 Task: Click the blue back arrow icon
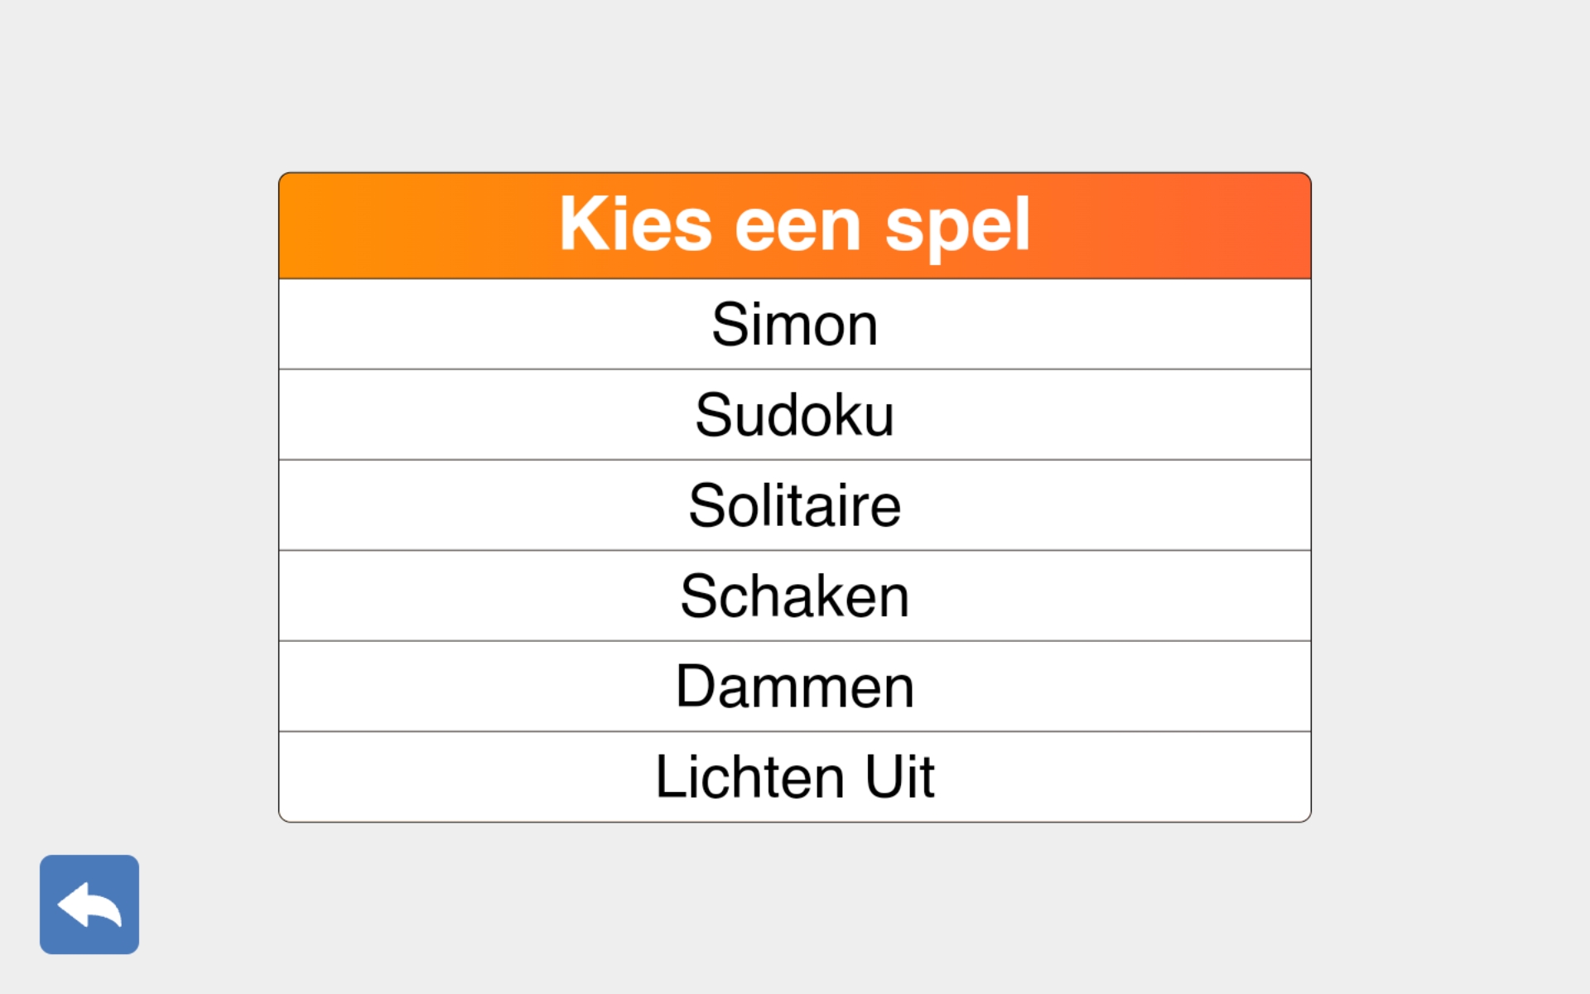(x=89, y=904)
